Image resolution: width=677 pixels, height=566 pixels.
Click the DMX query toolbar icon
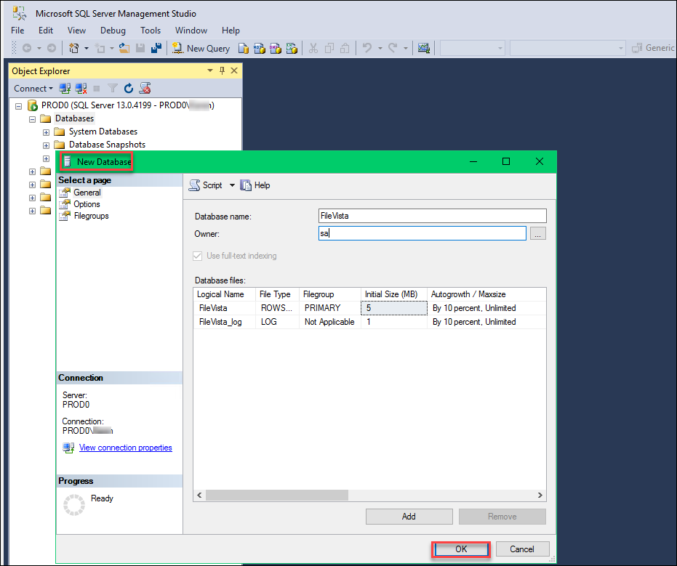pos(276,48)
